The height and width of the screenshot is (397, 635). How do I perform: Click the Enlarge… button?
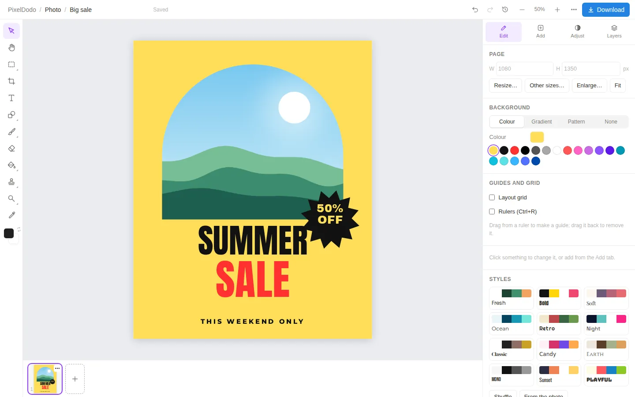click(590, 86)
